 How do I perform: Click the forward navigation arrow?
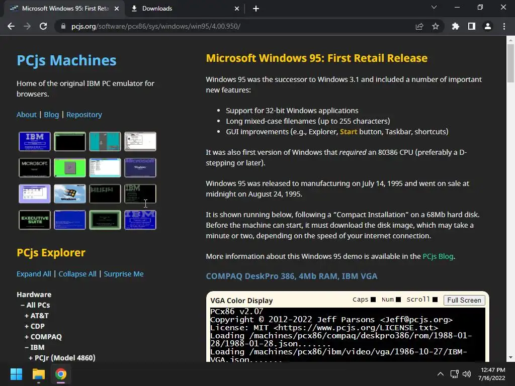coord(27,26)
